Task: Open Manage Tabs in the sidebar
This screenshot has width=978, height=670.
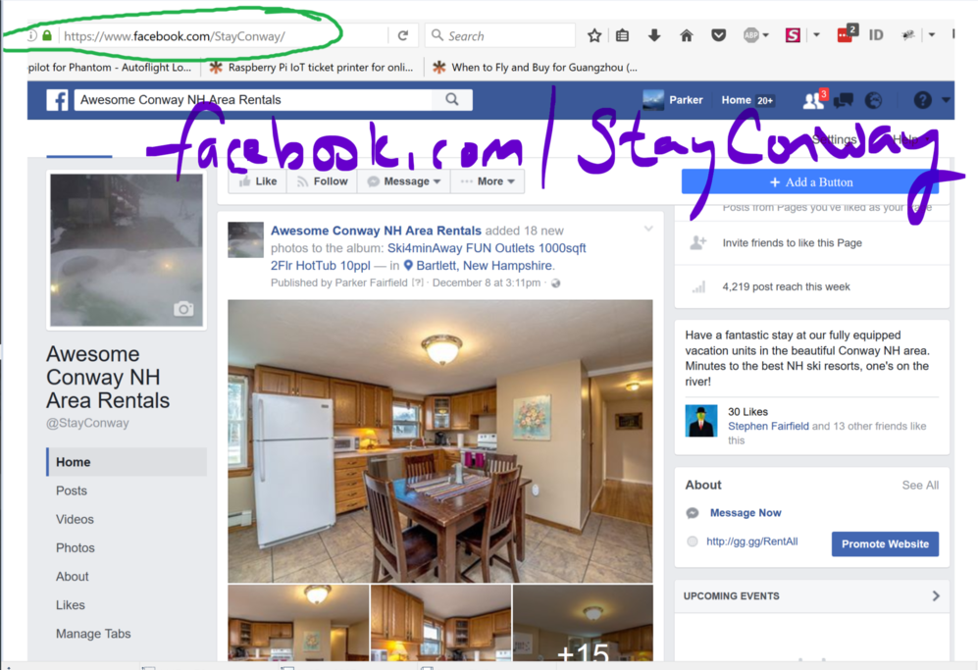Action: [93, 634]
